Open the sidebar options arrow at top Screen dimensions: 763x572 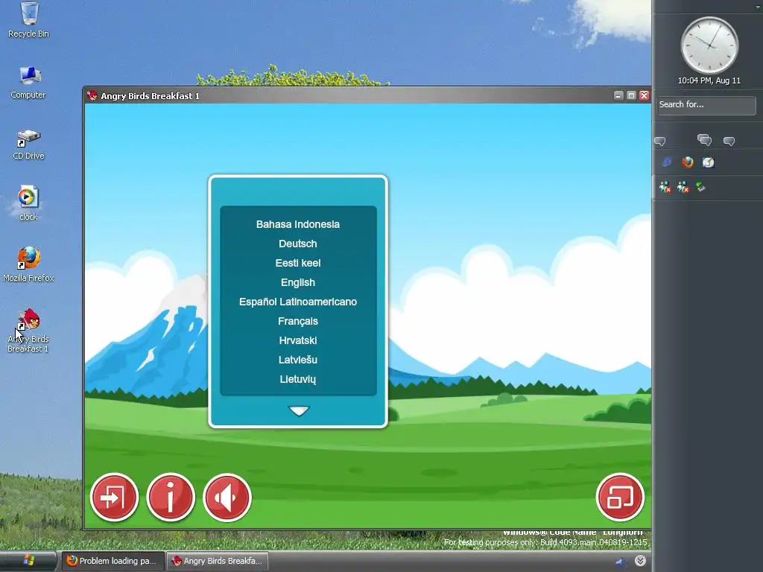pos(758,6)
